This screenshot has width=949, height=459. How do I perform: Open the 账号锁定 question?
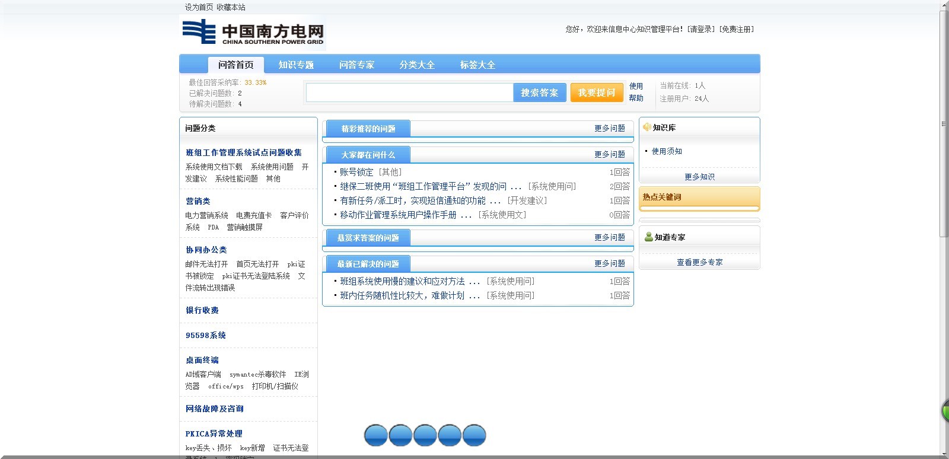coord(356,172)
